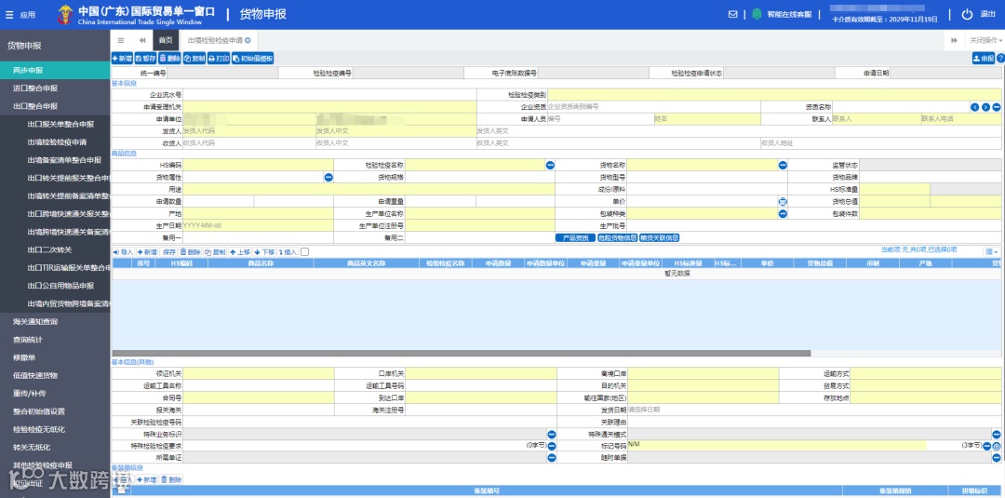The height and width of the screenshot is (498, 1005).
Task: Click the 产品资质 button
Action: 575,237
